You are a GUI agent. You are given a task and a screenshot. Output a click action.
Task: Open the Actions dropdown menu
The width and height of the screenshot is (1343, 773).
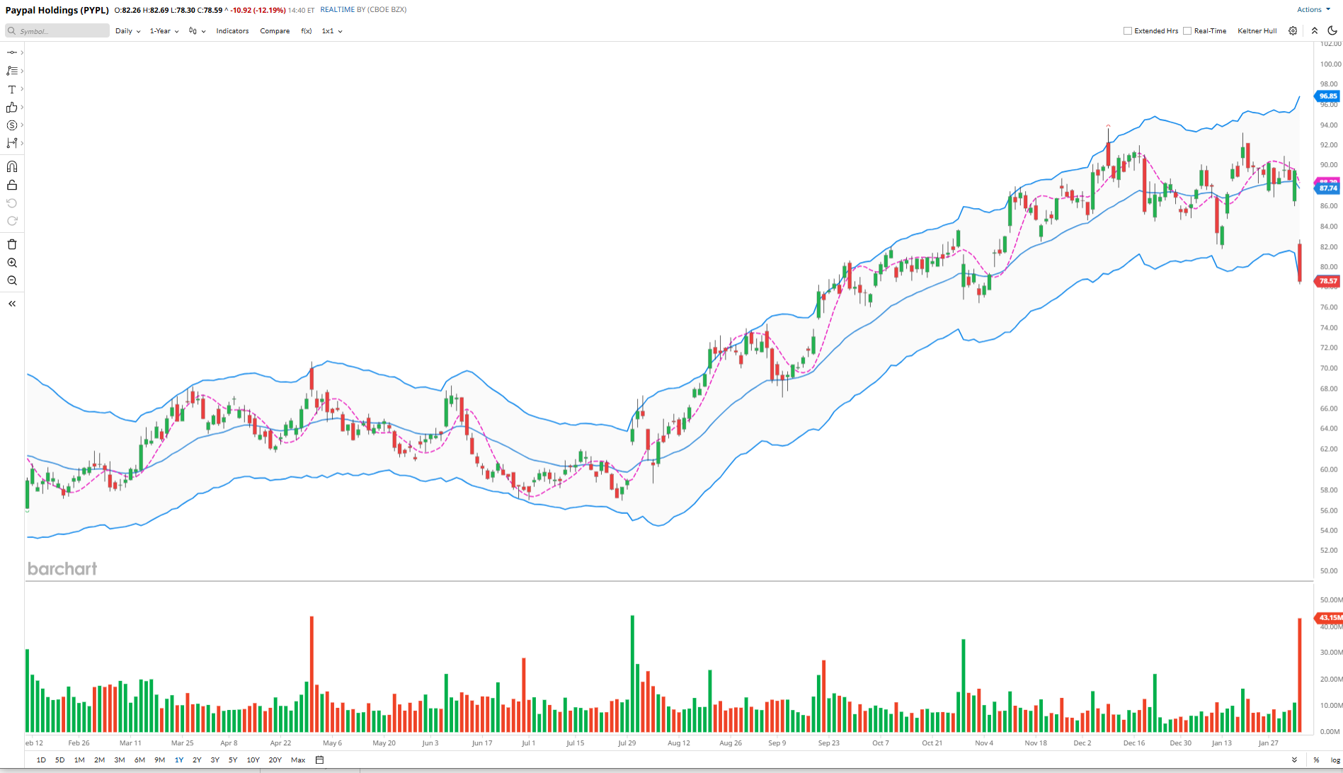click(x=1313, y=10)
